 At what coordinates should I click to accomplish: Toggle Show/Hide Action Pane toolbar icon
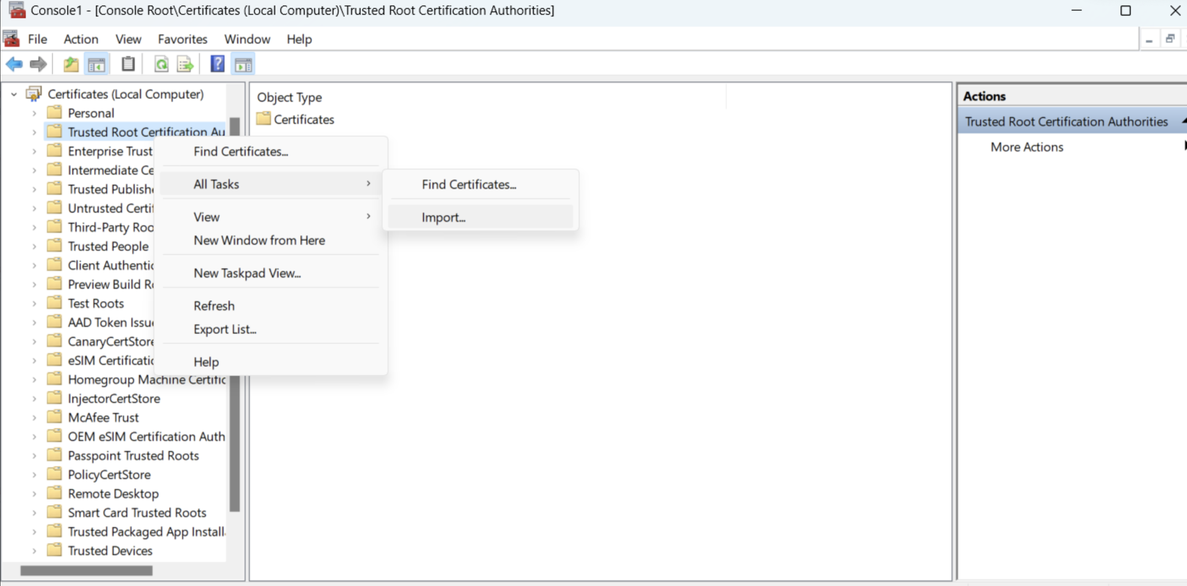tap(243, 64)
